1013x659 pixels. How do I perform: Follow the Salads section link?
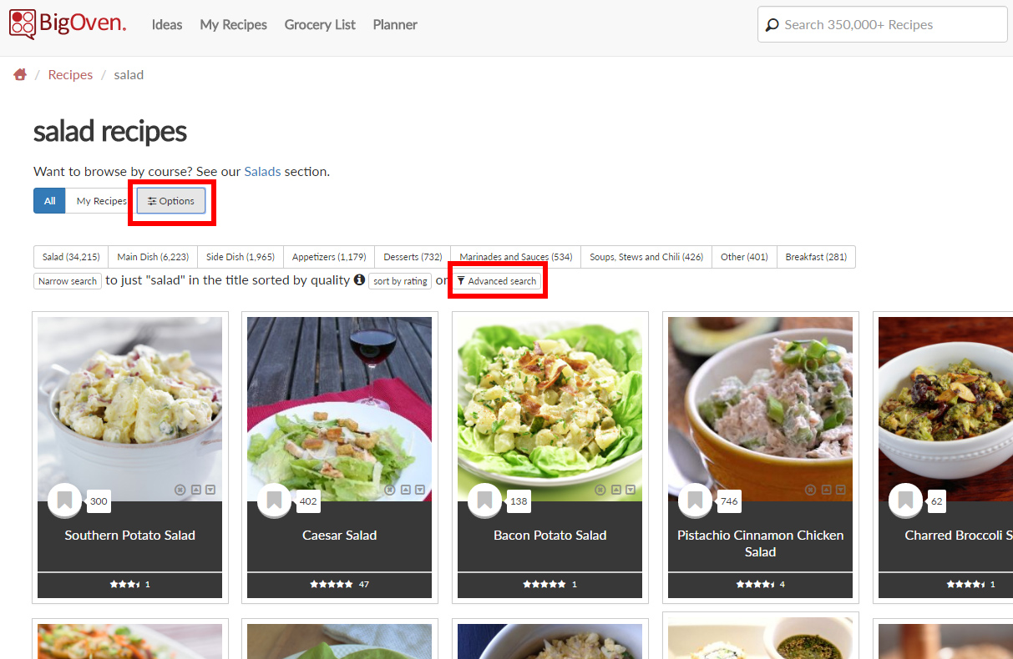263,172
